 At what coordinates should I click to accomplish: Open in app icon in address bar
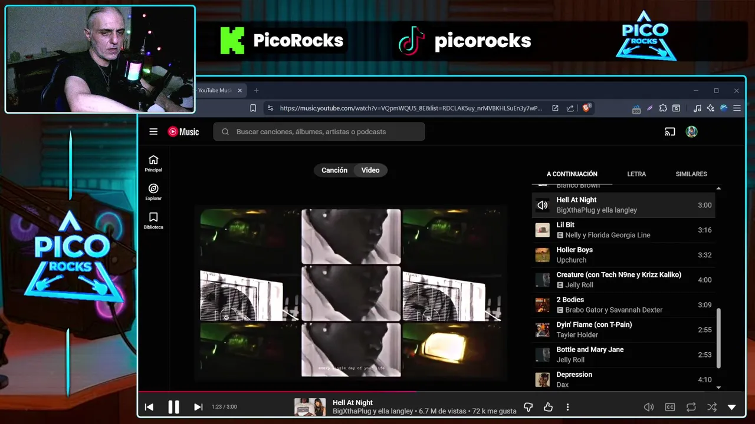click(x=555, y=108)
